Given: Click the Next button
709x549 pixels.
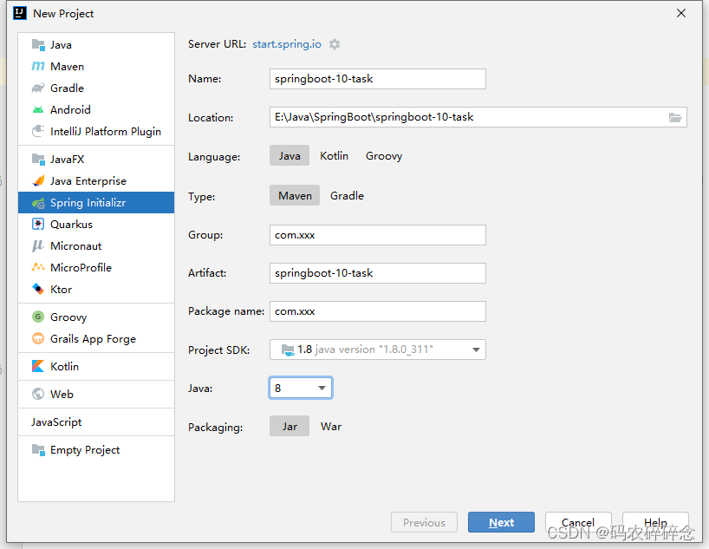Looking at the screenshot, I should [501, 522].
